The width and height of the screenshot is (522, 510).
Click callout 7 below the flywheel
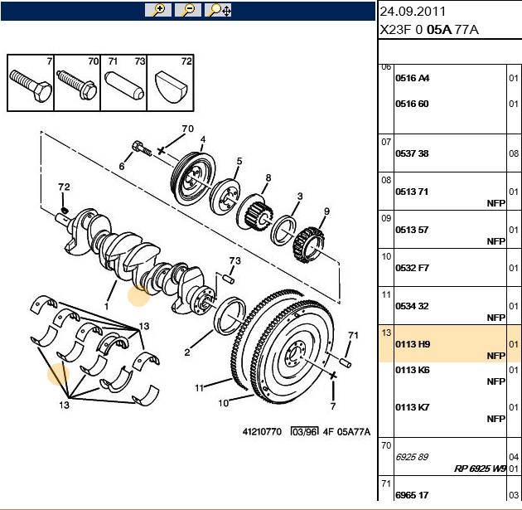[x=333, y=406]
